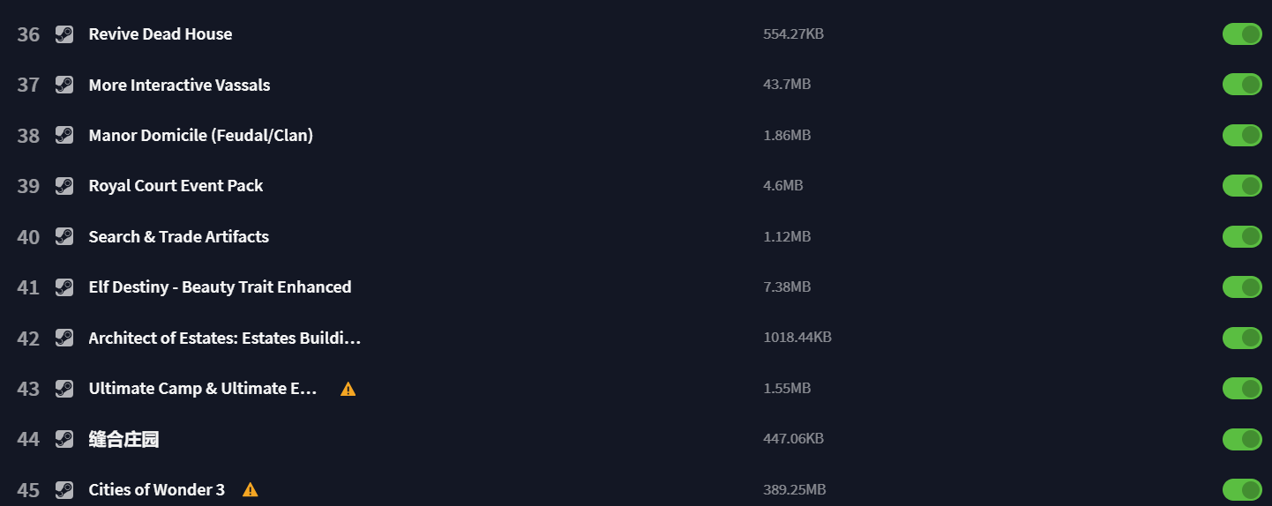Toggle the 缝合庄园 mod switch
The width and height of the screenshot is (1272, 506).
tap(1242, 439)
